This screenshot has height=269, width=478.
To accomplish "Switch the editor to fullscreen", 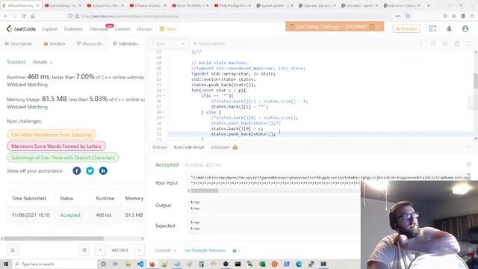I will tap(468, 43).
